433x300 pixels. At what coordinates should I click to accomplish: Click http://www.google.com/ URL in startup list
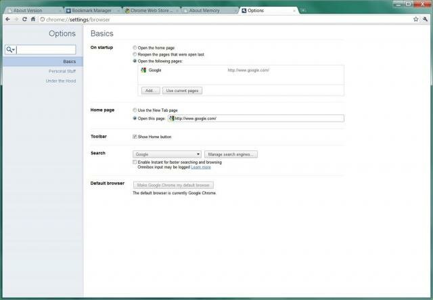tap(248, 70)
